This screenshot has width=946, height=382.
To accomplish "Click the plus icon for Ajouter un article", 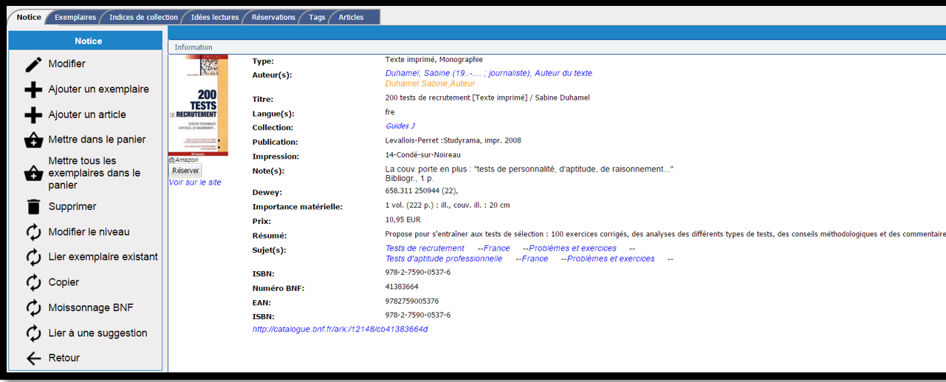I will coord(33,115).
